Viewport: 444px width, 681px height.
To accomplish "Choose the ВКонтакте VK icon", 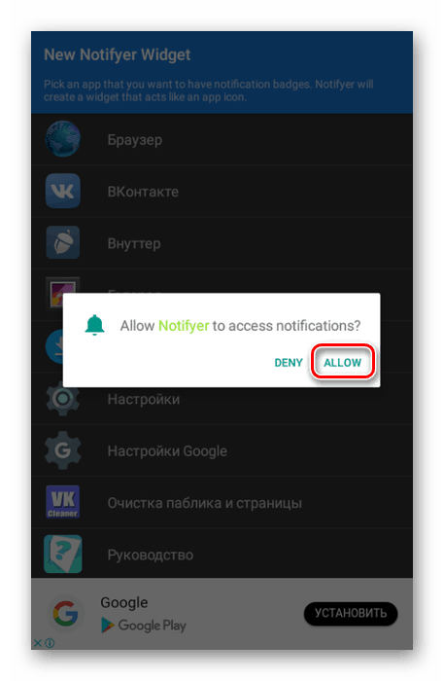I will (x=63, y=191).
